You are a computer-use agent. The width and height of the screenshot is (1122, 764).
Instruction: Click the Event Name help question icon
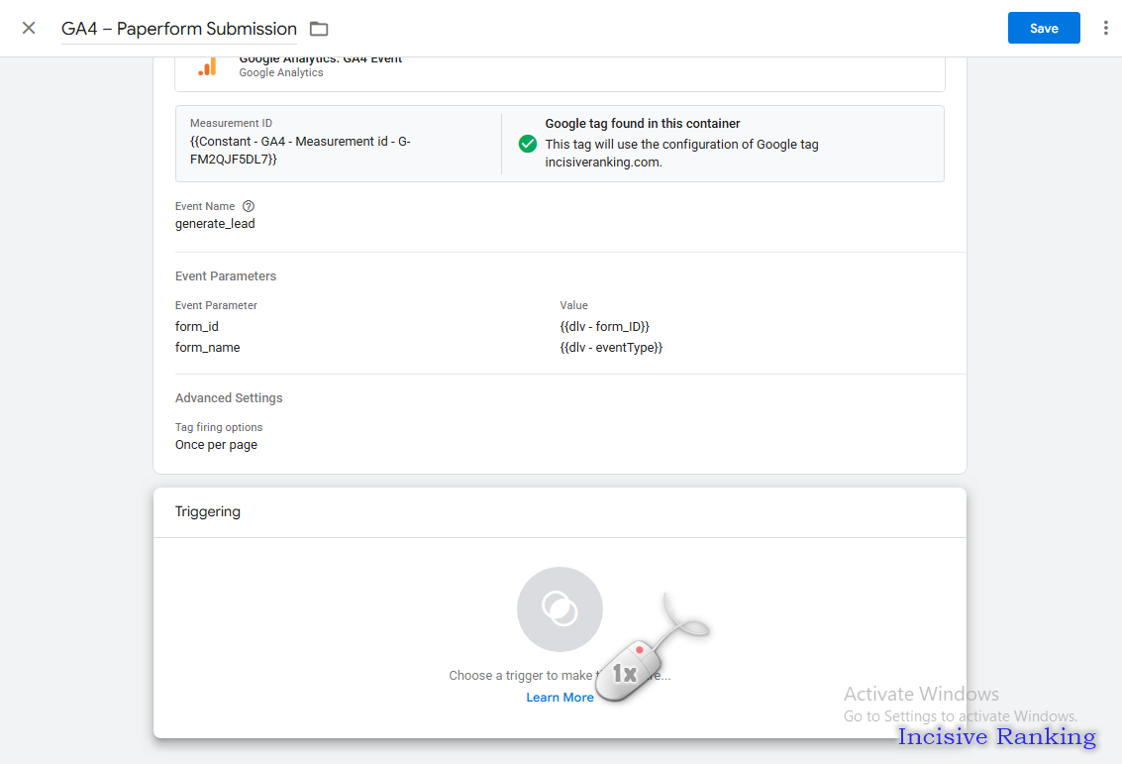tap(249, 206)
